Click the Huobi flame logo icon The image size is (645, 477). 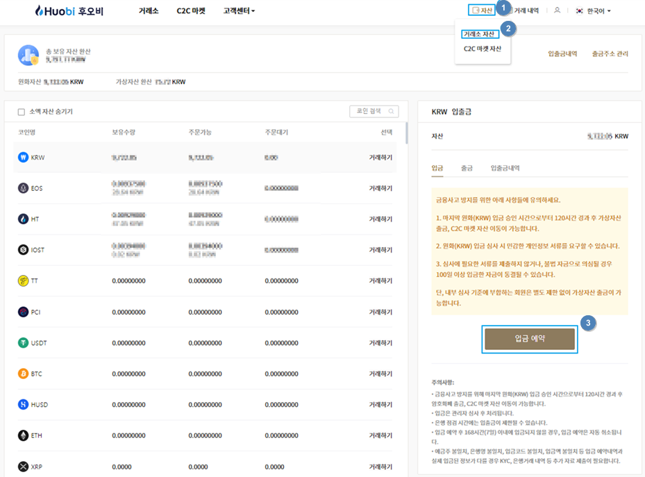coord(39,10)
